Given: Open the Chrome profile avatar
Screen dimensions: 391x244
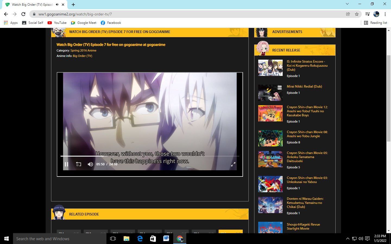Looking at the screenshot, I should coord(376,14).
